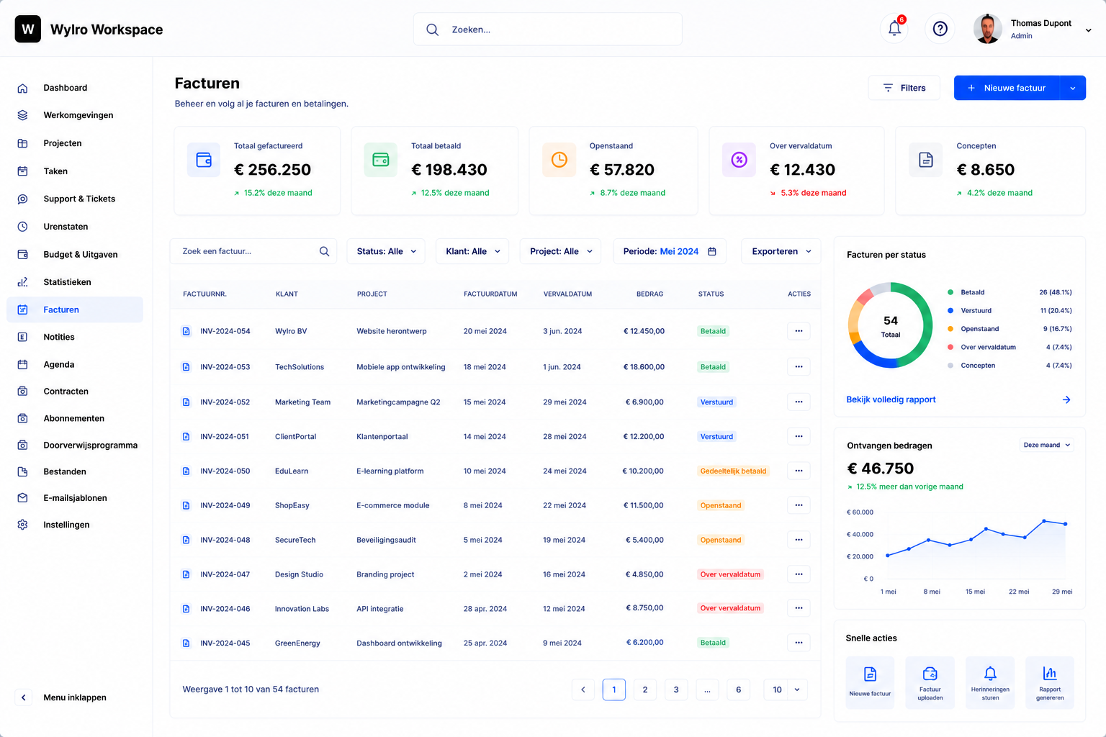Click the search magnifier in invoice search
Image resolution: width=1106 pixels, height=737 pixels.
[324, 251]
